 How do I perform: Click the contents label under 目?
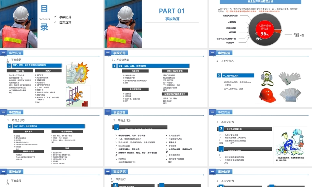pos(44,19)
